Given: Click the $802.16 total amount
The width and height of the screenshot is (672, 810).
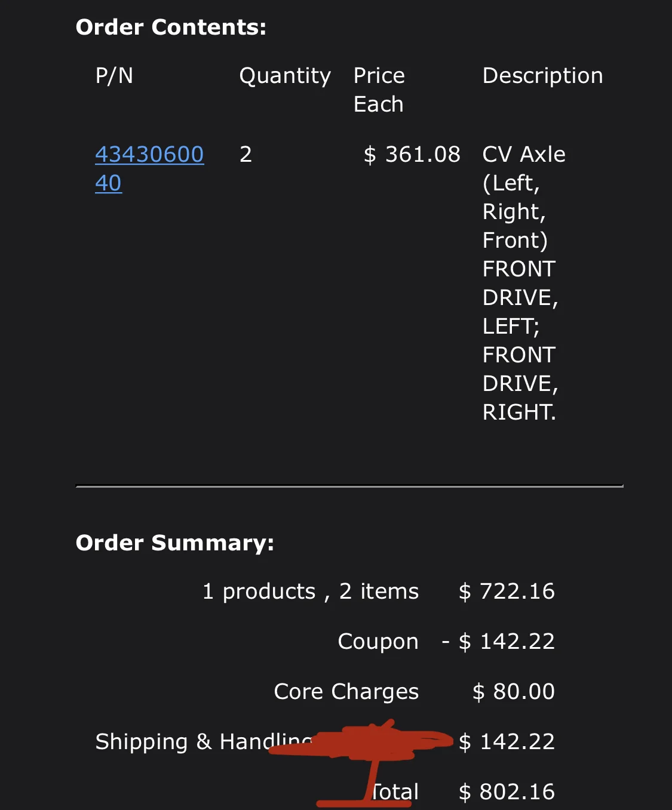Looking at the screenshot, I should pyautogui.click(x=507, y=792).
